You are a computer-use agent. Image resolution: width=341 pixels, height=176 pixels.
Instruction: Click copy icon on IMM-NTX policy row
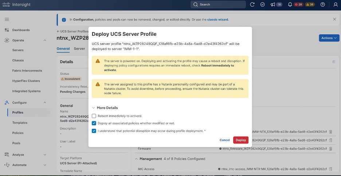pyautogui.click(x=330, y=132)
